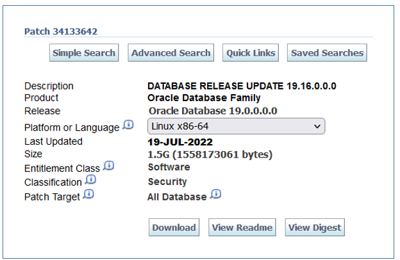Click the Description label
The image size is (400, 260).
(49, 86)
